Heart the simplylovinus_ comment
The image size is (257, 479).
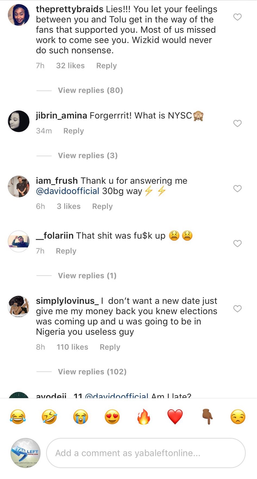click(237, 309)
